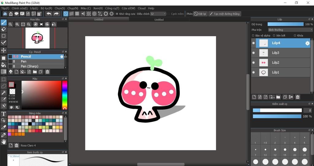
Task: Click the Đặt lại button
Action: point(200,14)
